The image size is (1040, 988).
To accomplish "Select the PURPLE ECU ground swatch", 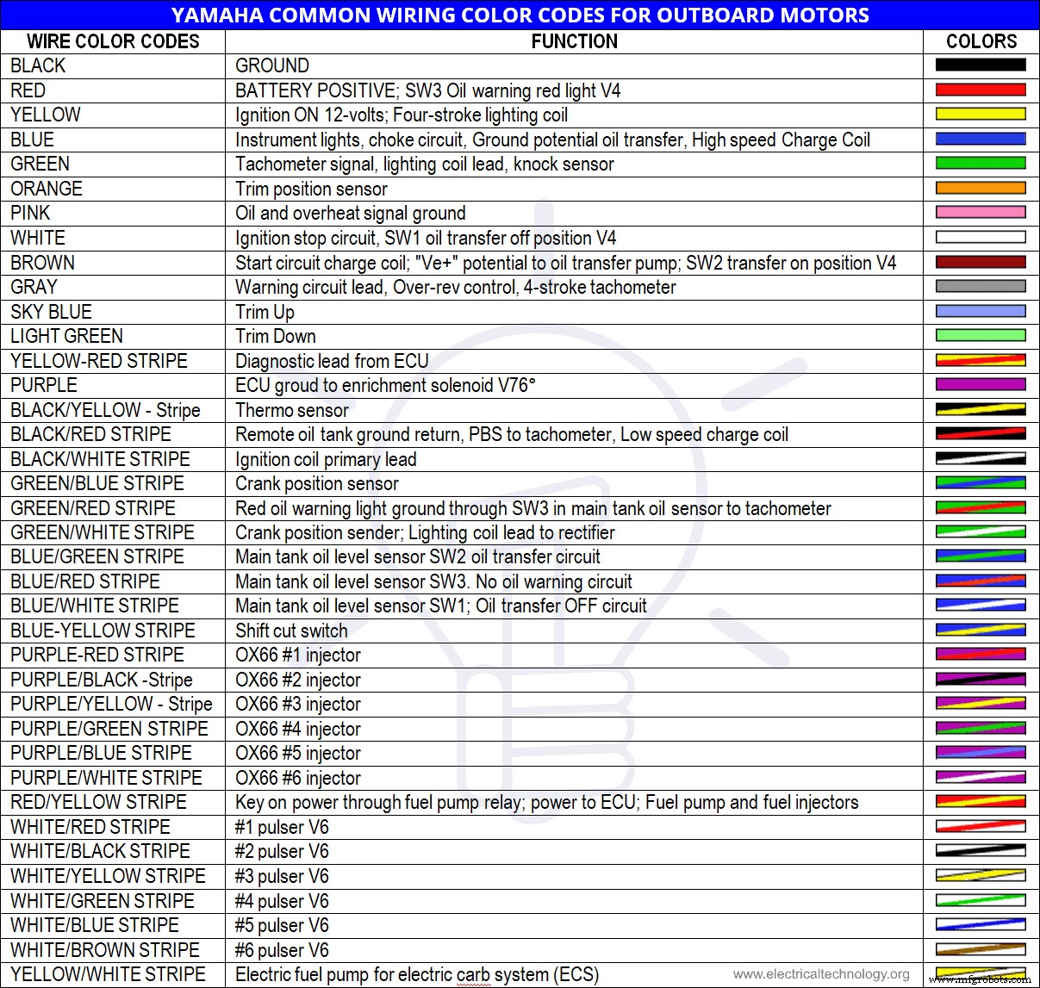I will (980, 384).
